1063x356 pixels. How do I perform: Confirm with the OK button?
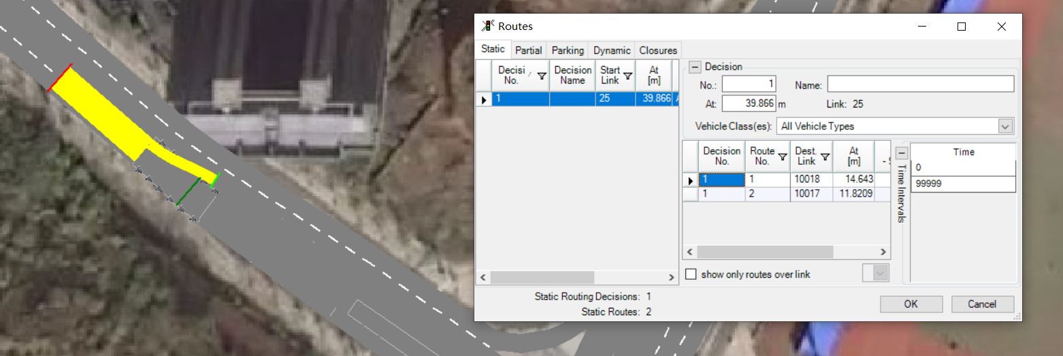click(911, 304)
